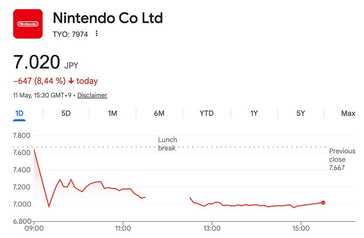364x238 pixels.
Task: Click the red end-point dot on chart
Action: coord(323,203)
